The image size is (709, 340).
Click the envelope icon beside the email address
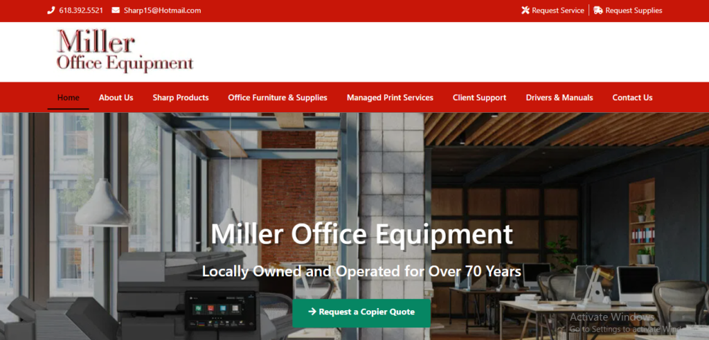[x=116, y=10]
